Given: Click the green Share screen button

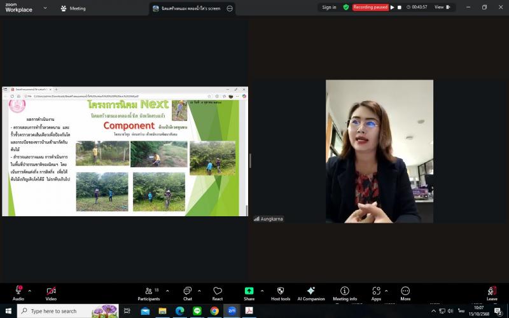Looking at the screenshot, I should (x=249, y=293).
